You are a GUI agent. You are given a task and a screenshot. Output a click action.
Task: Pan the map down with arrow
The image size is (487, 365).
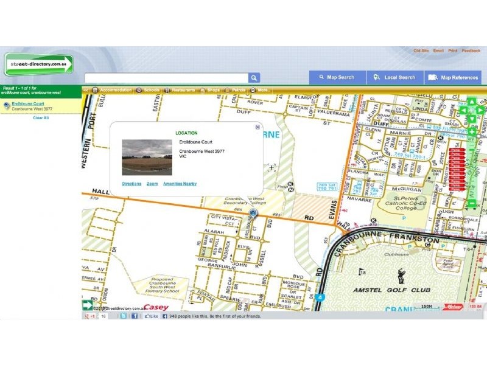click(x=472, y=119)
